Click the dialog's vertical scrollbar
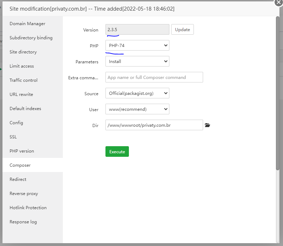The width and height of the screenshot is (283, 246). point(278,92)
